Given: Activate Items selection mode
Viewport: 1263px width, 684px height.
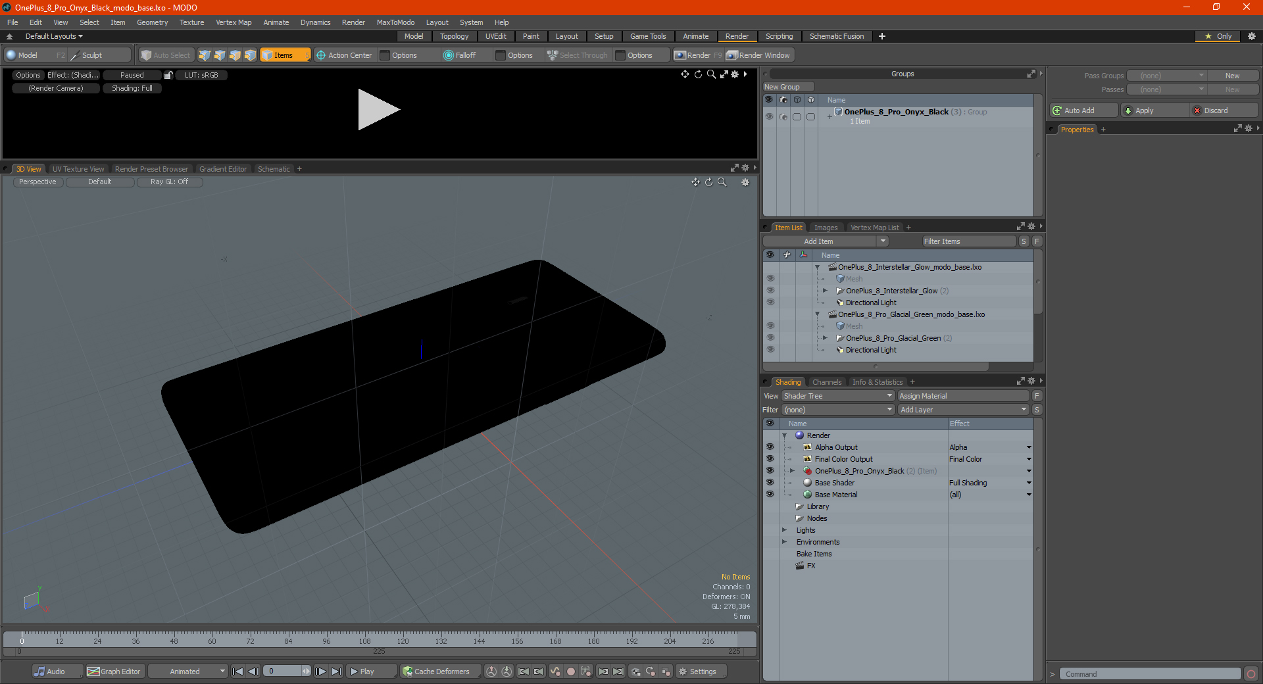Looking at the screenshot, I should click(285, 55).
